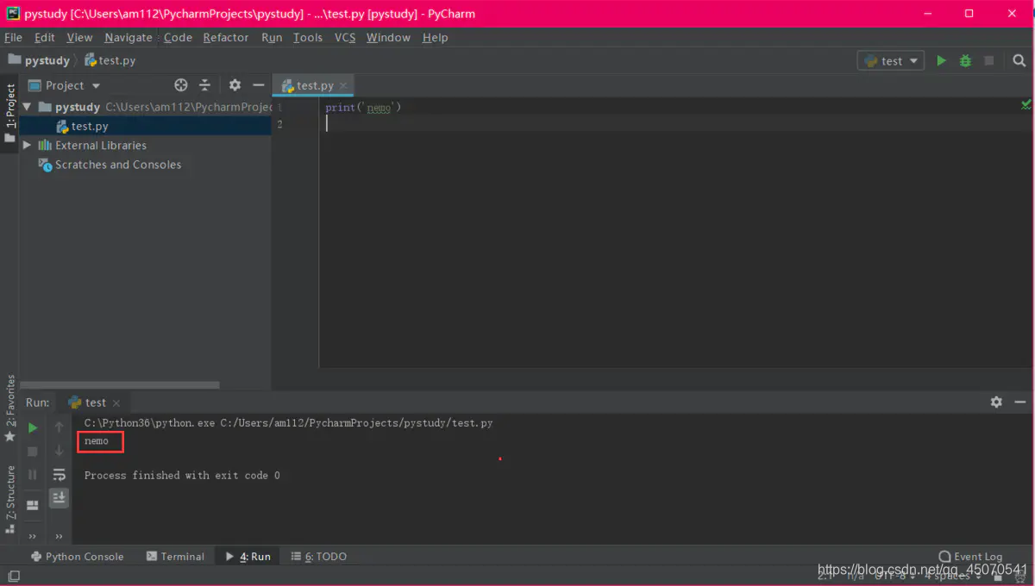
Task: Collapse the pystudy project tree node
Action: point(26,106)
